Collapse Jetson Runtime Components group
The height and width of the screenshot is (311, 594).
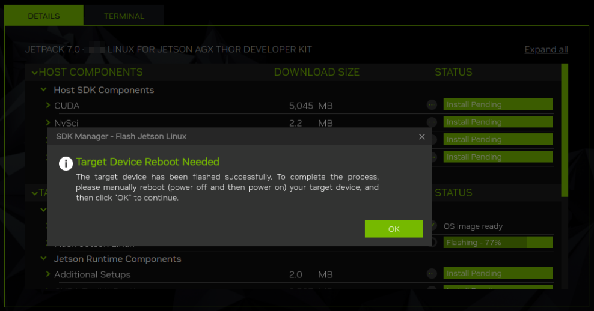(43, 258)
